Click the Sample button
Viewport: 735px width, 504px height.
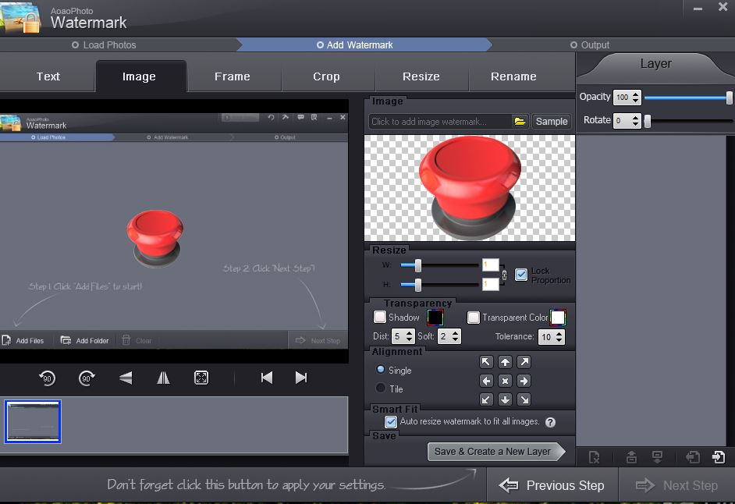click(552, 122)
